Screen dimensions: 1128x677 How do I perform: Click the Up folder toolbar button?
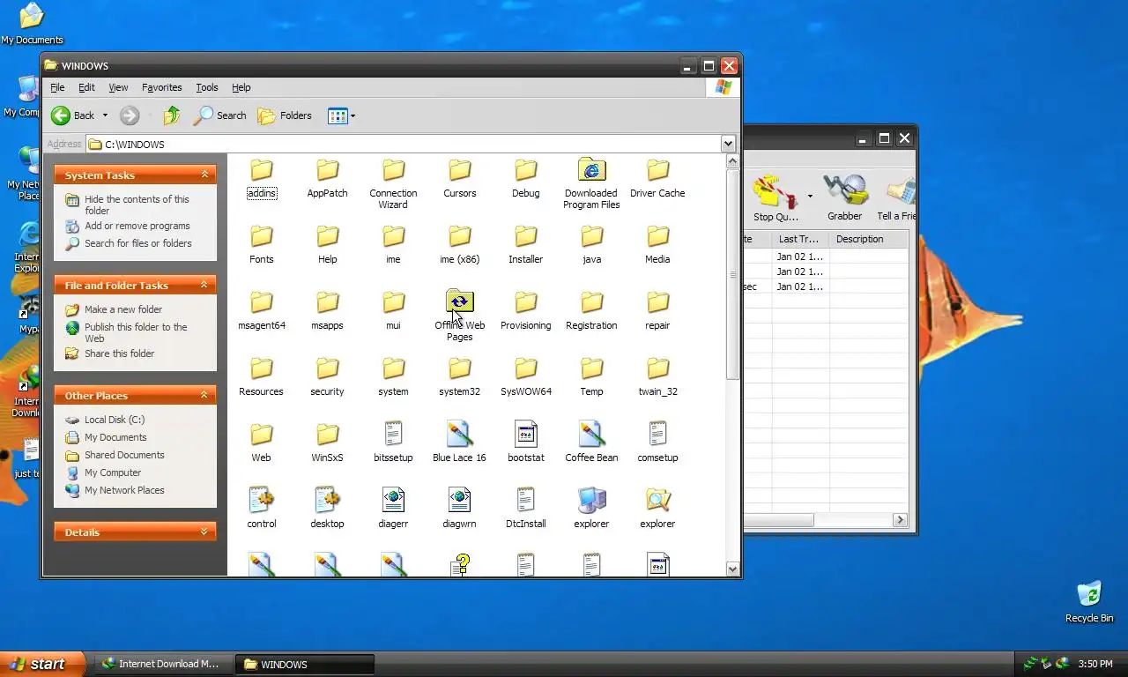[x=172, y=115]
